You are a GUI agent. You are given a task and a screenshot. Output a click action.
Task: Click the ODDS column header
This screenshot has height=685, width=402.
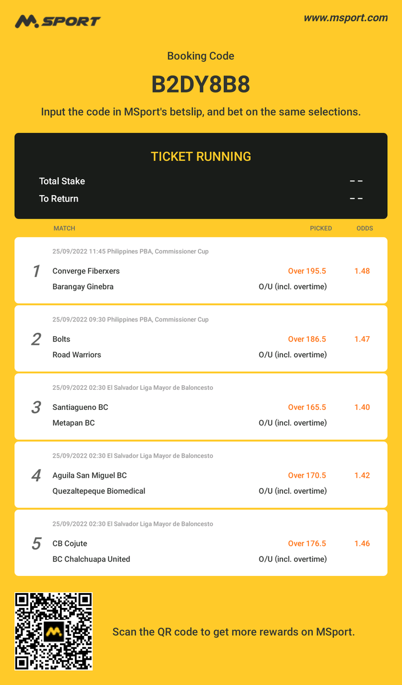coord(365,228)
